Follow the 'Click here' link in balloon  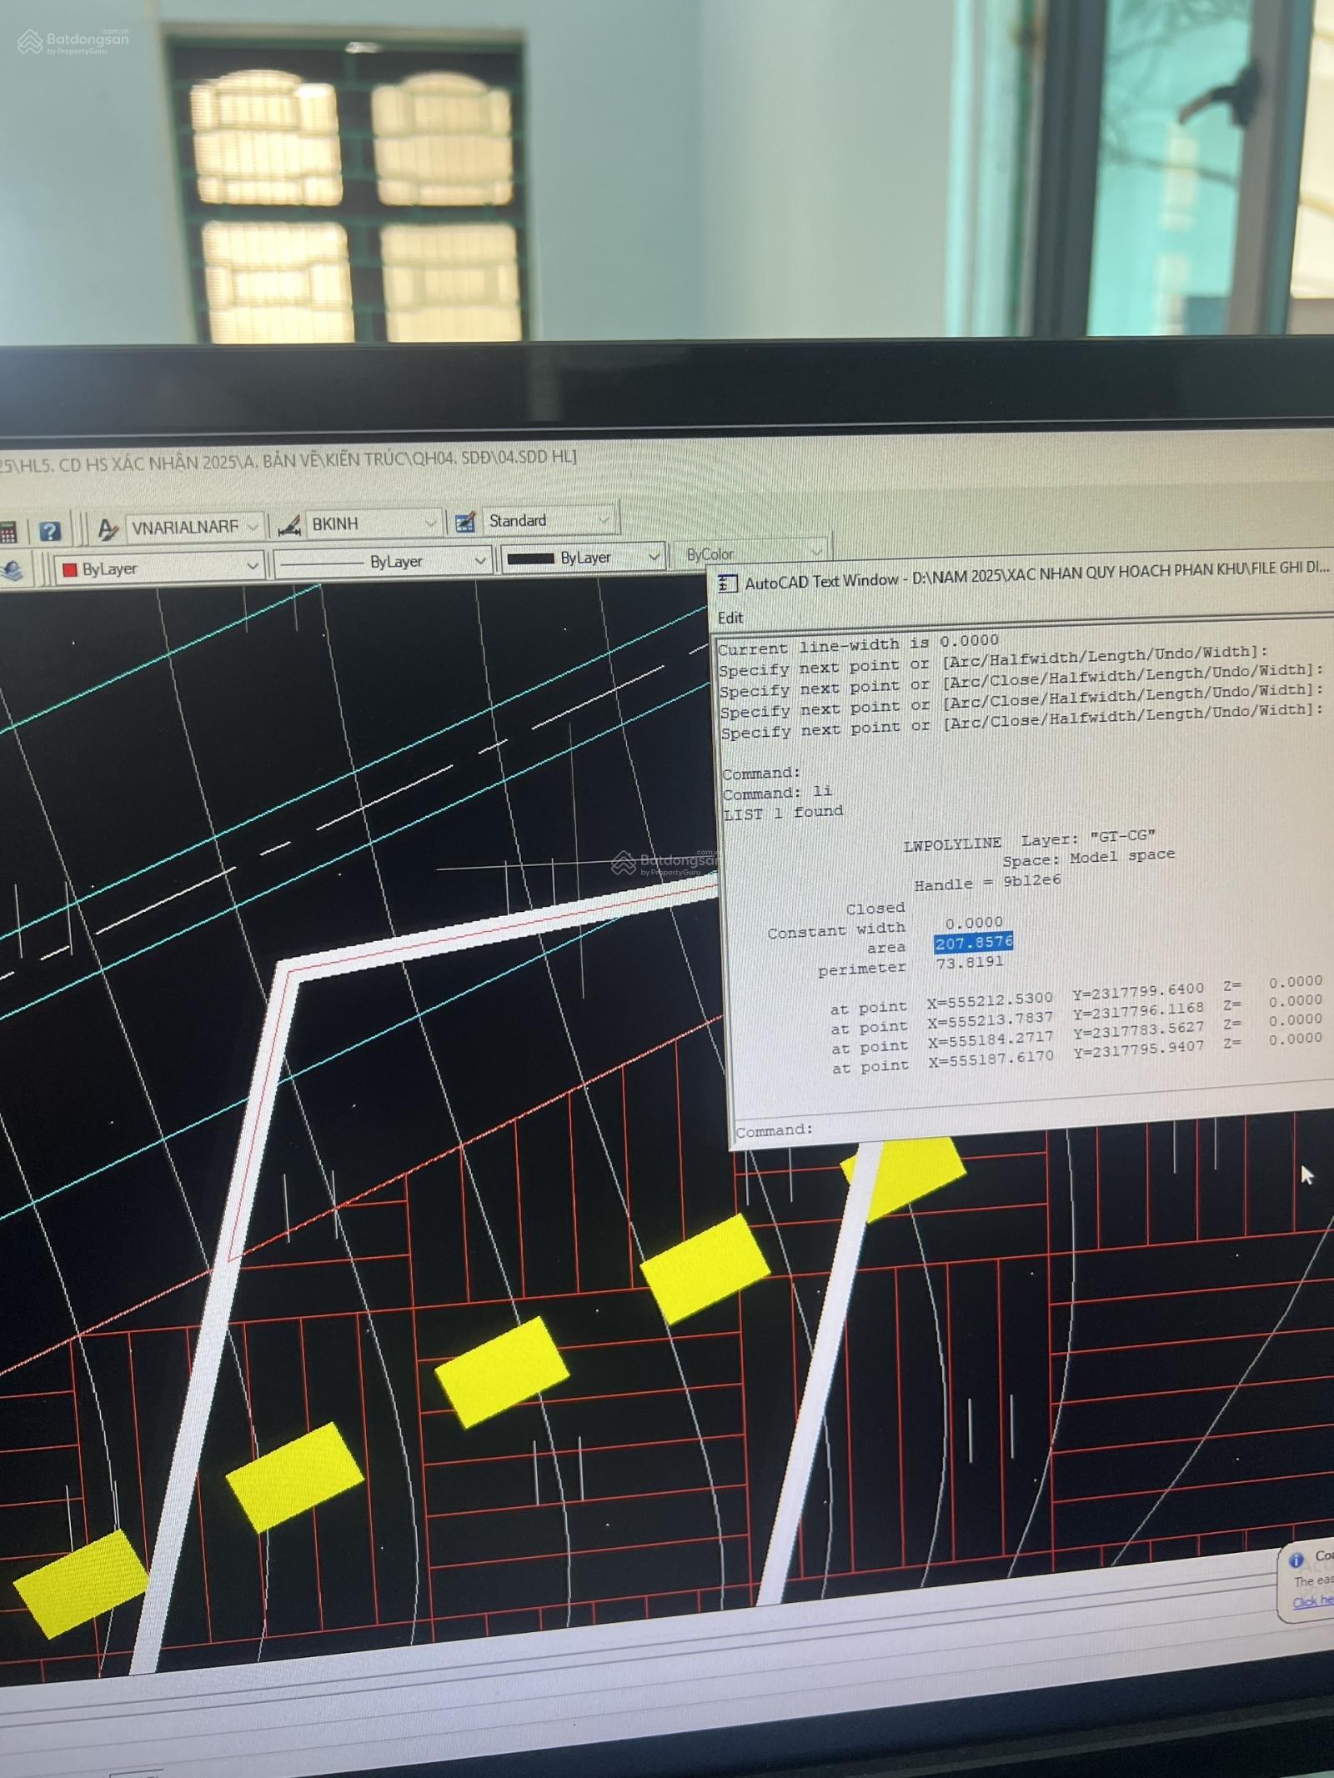tap(1312, 1601)
